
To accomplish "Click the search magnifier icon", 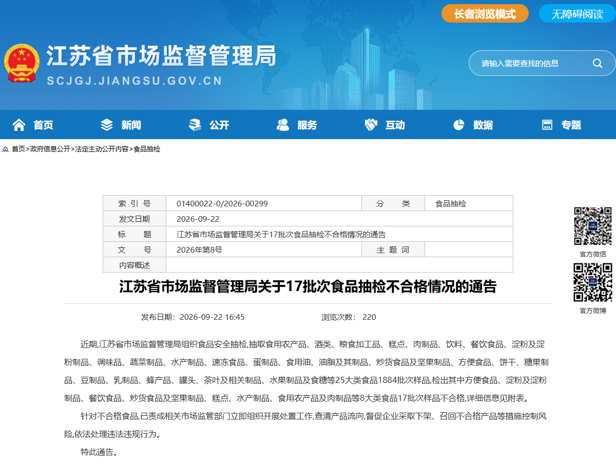I will point(598,63).
